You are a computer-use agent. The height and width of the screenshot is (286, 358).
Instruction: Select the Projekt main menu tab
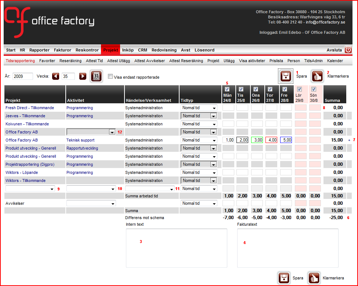pos(111,50)
